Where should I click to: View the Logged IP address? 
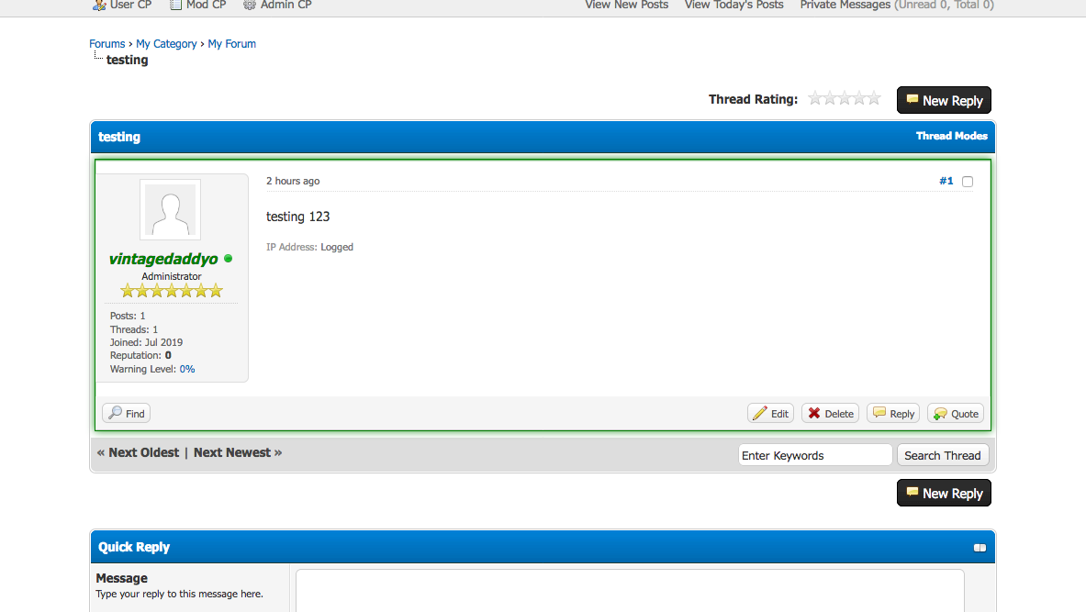(x=337, y=247)
